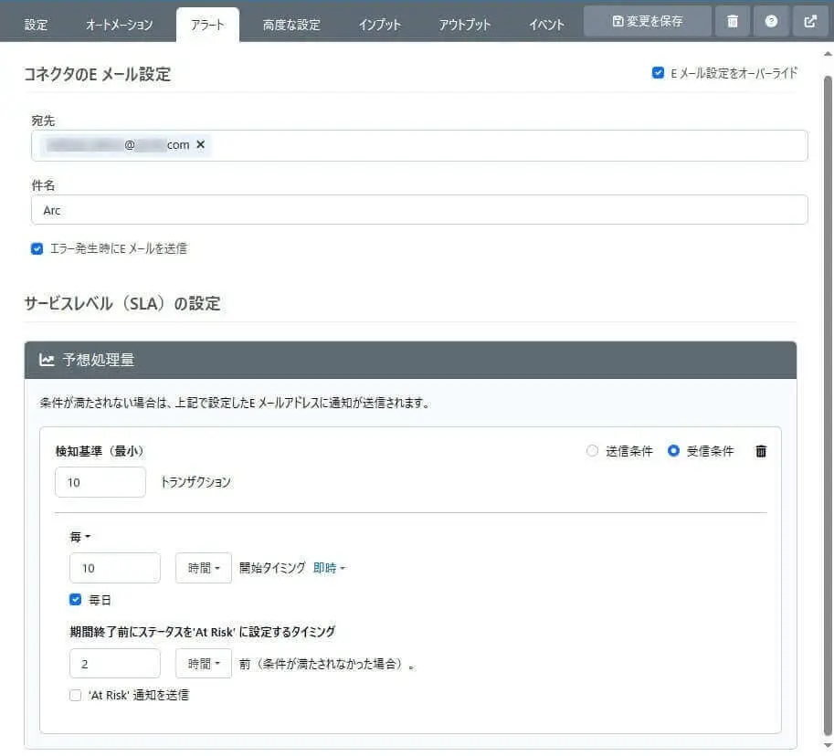Image resolution: width=834 pixels, height=756 pixels.
Task: Click the サービスレベル（SLA）の設定 heading
Action: tap(122, 303)
